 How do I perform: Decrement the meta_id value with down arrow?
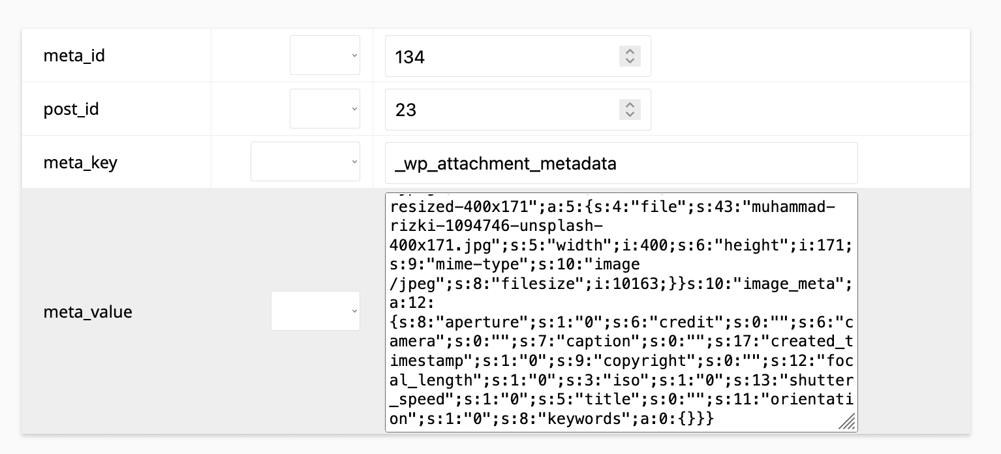630,61
